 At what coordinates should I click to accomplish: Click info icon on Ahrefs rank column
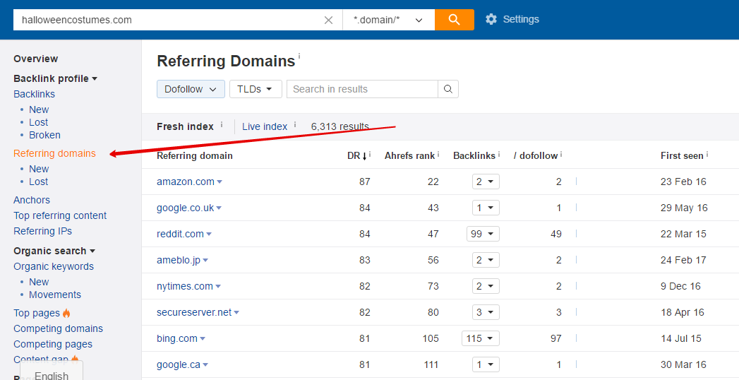438,154
